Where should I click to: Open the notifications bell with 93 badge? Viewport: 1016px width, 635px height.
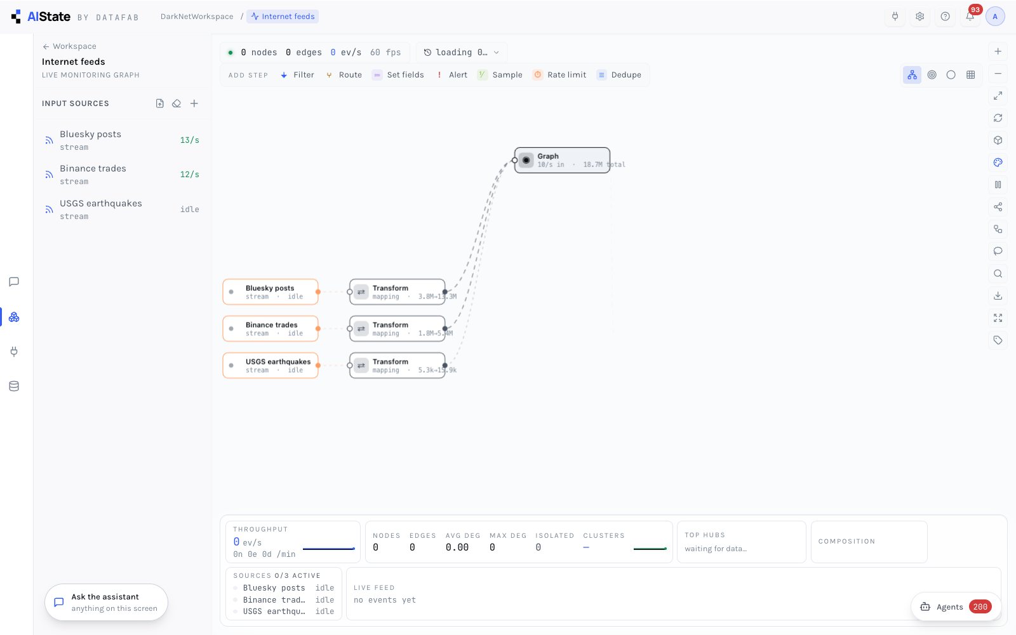pyautogui.click(x=970, y=17)
